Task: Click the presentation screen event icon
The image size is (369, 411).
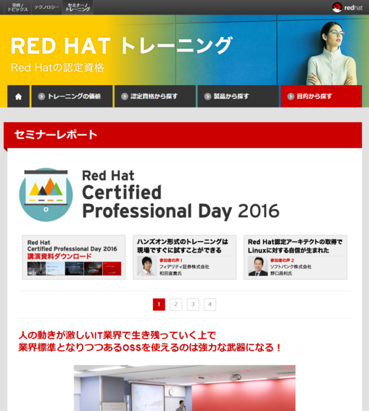Action: click(x=46, y=195)
